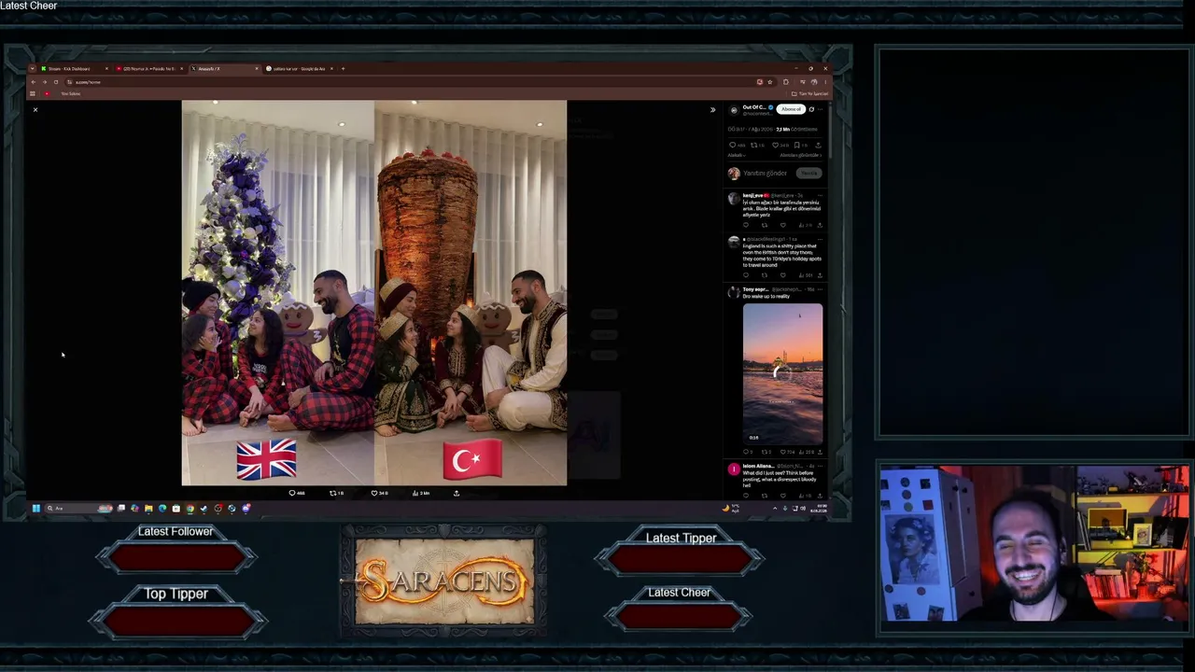Open the enlarged Christmas photo
The image size is (1195, 672).
(x=373, y=293)
